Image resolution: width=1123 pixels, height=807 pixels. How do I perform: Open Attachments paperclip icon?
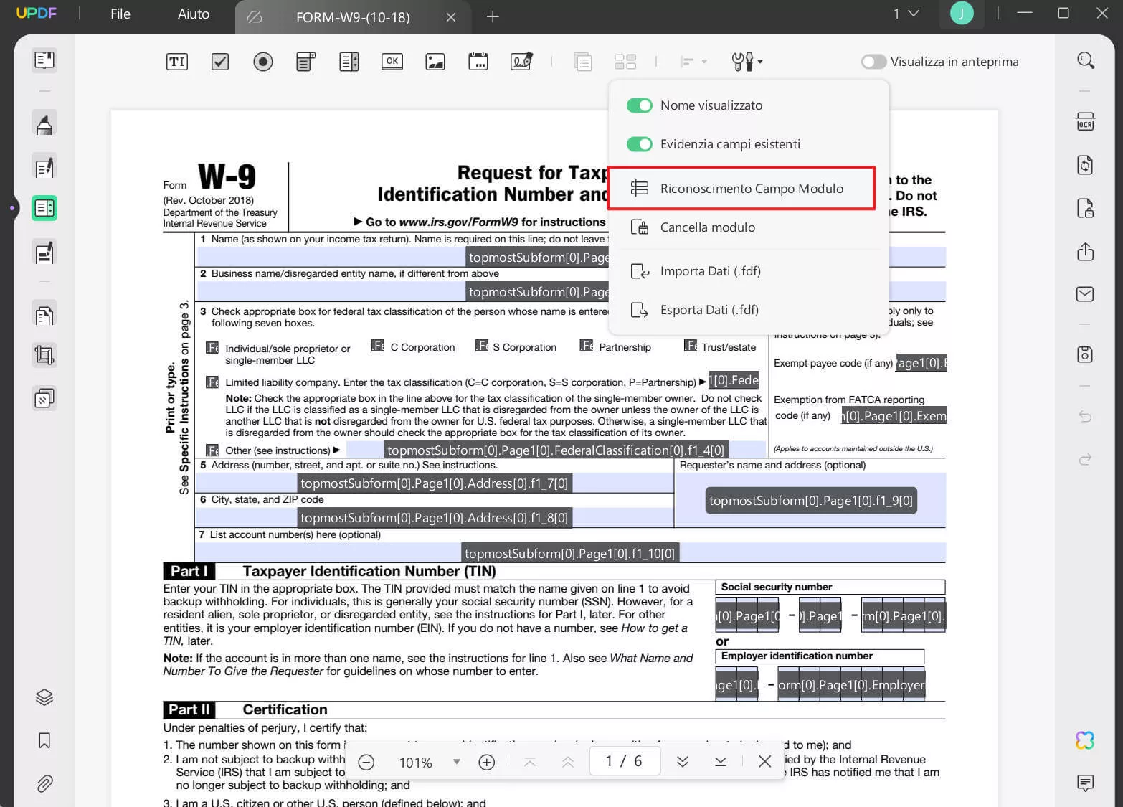(x=44, y=784)
